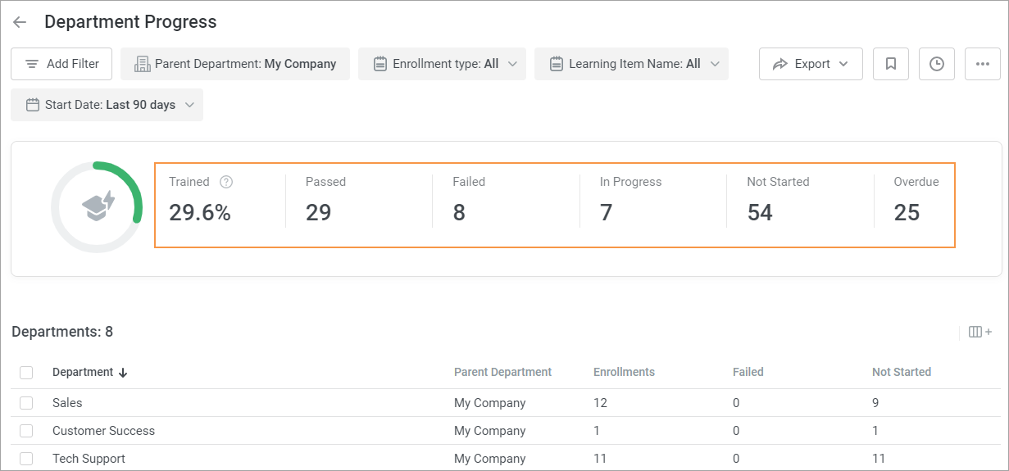Click the Parent Department filter button
This screenshot has height=471, width=1009.
click(x=235, y=64)
